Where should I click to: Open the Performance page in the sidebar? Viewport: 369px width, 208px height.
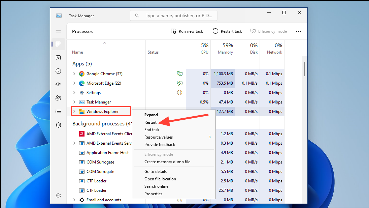click(58, 58)
